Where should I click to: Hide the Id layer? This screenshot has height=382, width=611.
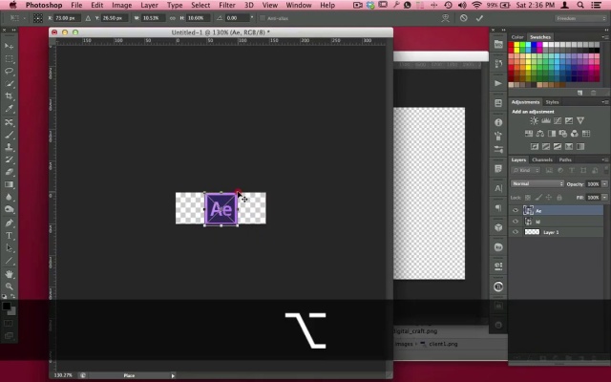click(516, 222)
